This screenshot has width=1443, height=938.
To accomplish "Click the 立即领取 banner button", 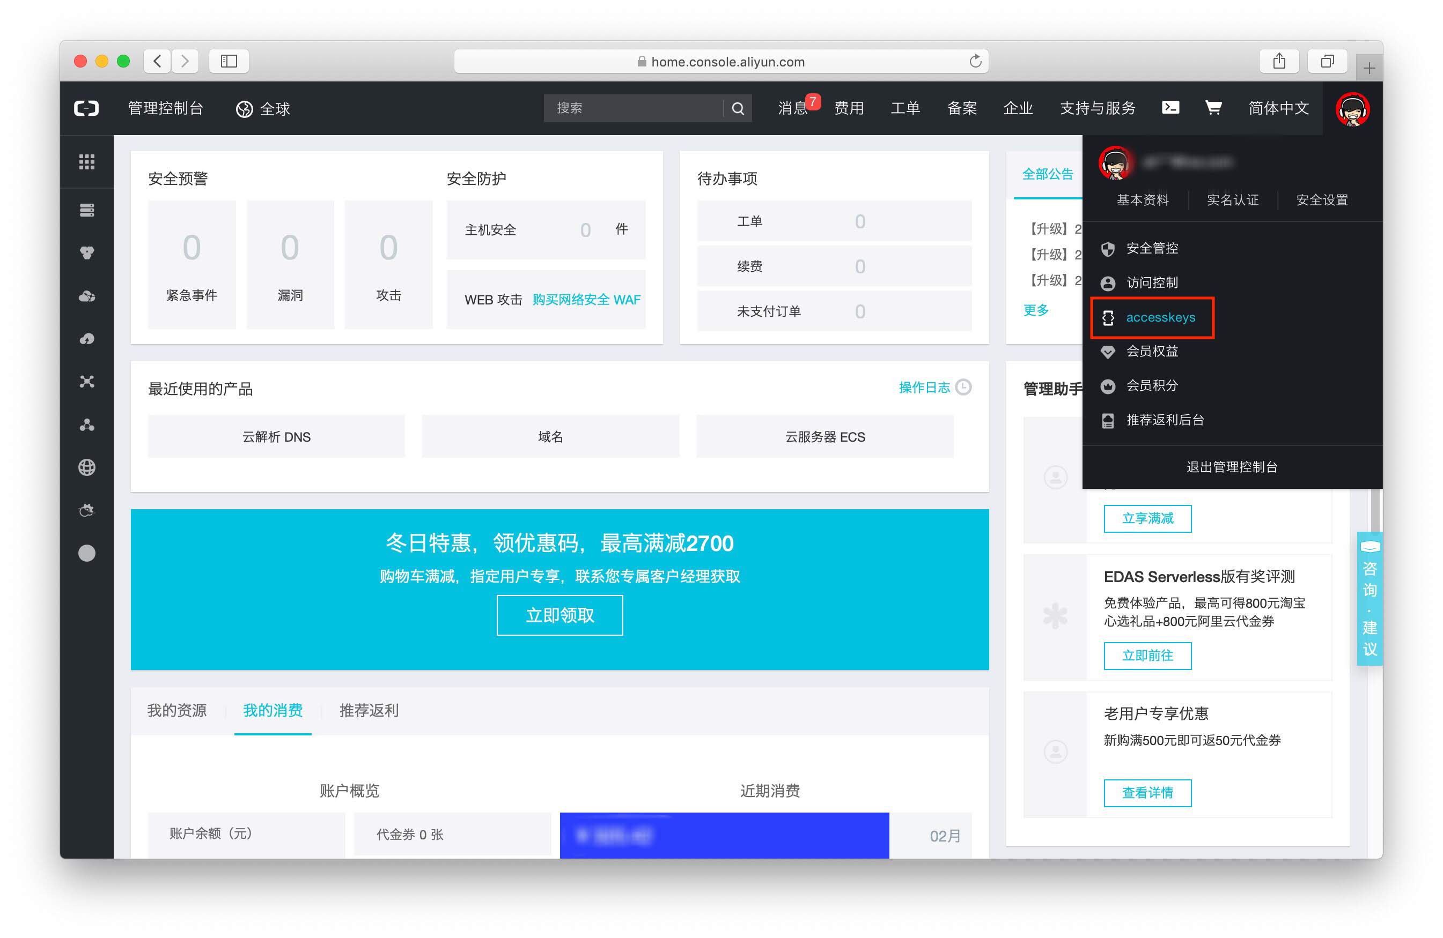I will [x=559, y=615].
